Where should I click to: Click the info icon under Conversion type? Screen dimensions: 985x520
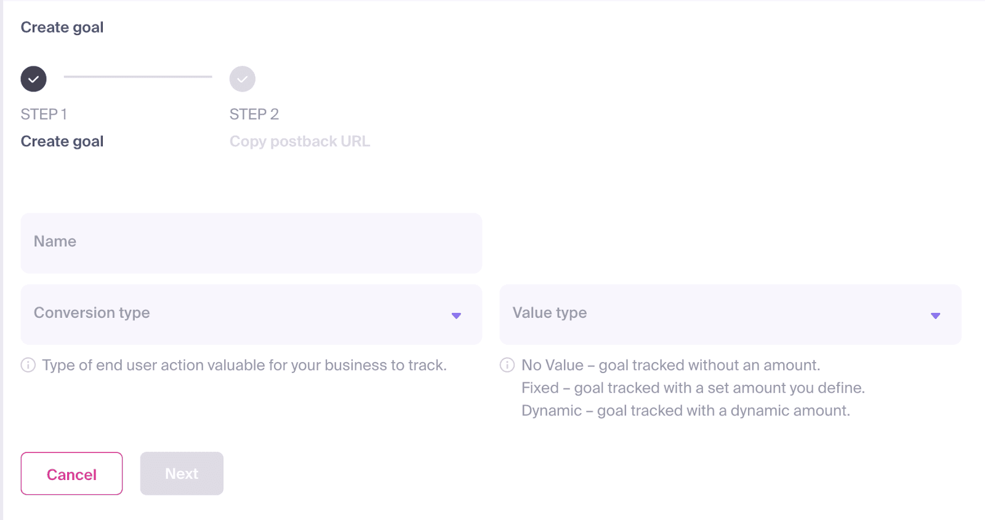pos(28,365)
